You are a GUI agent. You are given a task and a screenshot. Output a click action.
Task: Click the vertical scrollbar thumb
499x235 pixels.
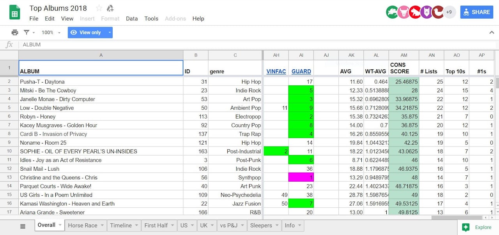tap(497, 83)
